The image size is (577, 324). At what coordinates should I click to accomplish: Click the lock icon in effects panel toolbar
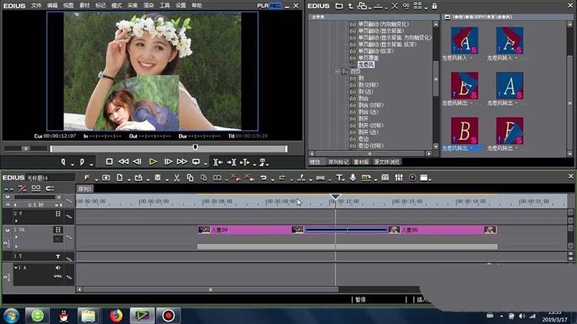[434, 6]
